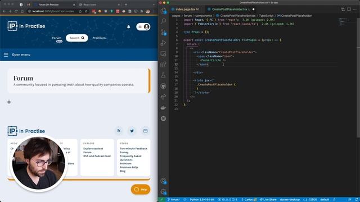This screenshot has height=202, width=360.
Task: Click line 12 closing span tag in editor
Action: 202,65
